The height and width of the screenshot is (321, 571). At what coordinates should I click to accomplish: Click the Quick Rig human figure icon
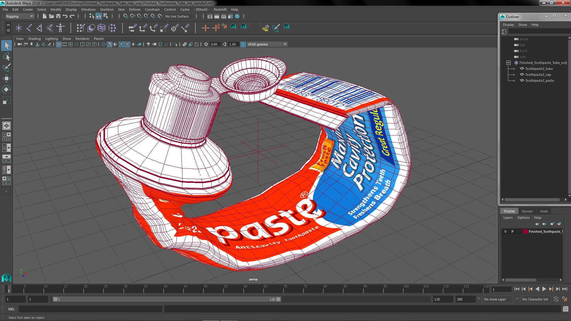(x=61, y=28)
